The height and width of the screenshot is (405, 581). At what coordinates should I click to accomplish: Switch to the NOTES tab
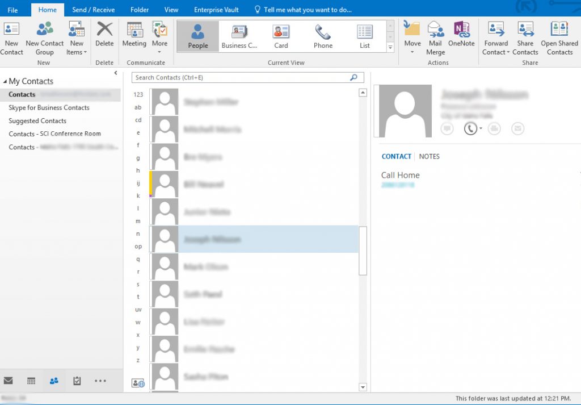tap(429, 156)
